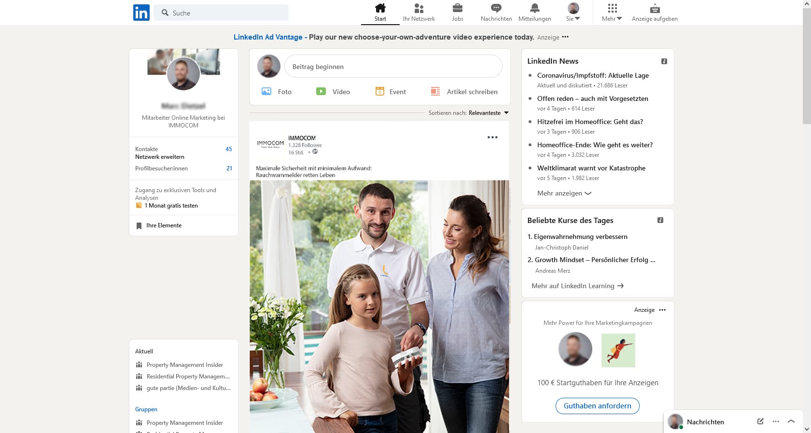Go to the Start feed tab
Viewport: 811px width, 433px height.
pos(380,13)
